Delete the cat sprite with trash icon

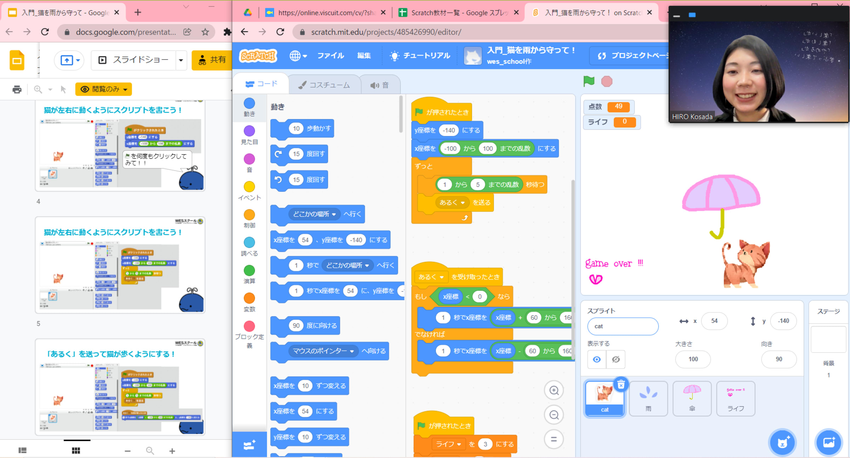[x=621, y=385]
